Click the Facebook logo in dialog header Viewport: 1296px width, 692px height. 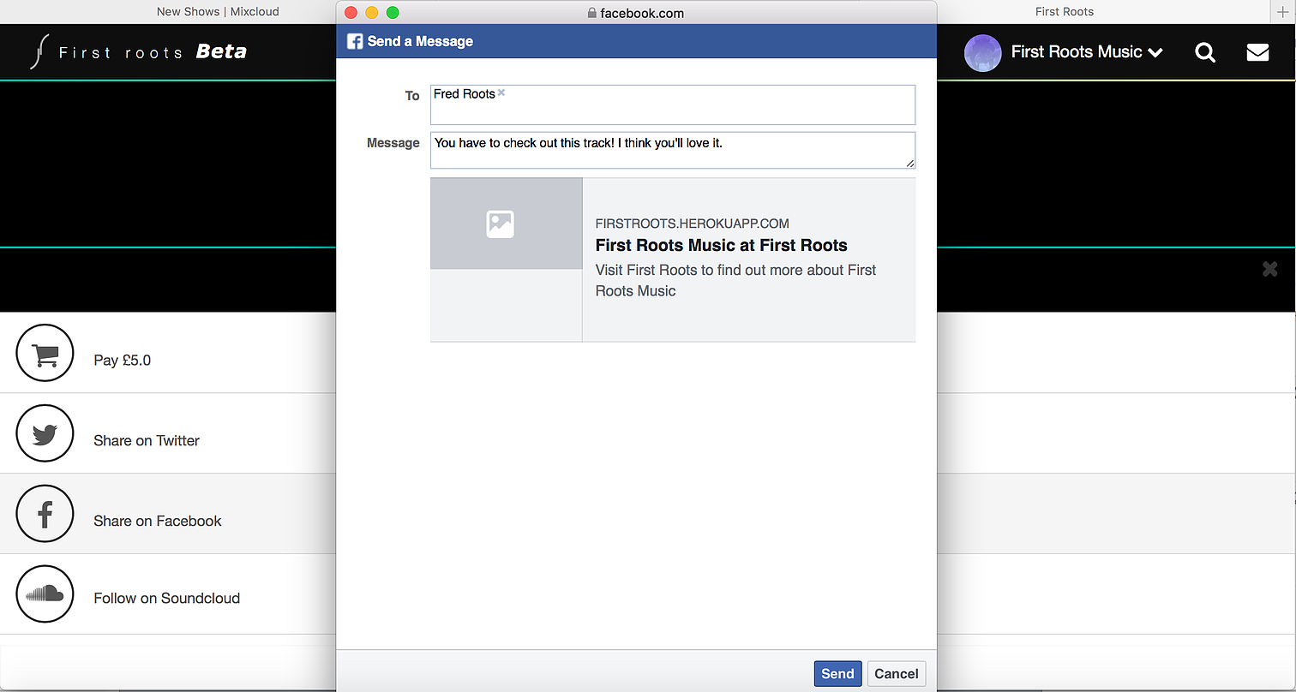coord(354,41)
